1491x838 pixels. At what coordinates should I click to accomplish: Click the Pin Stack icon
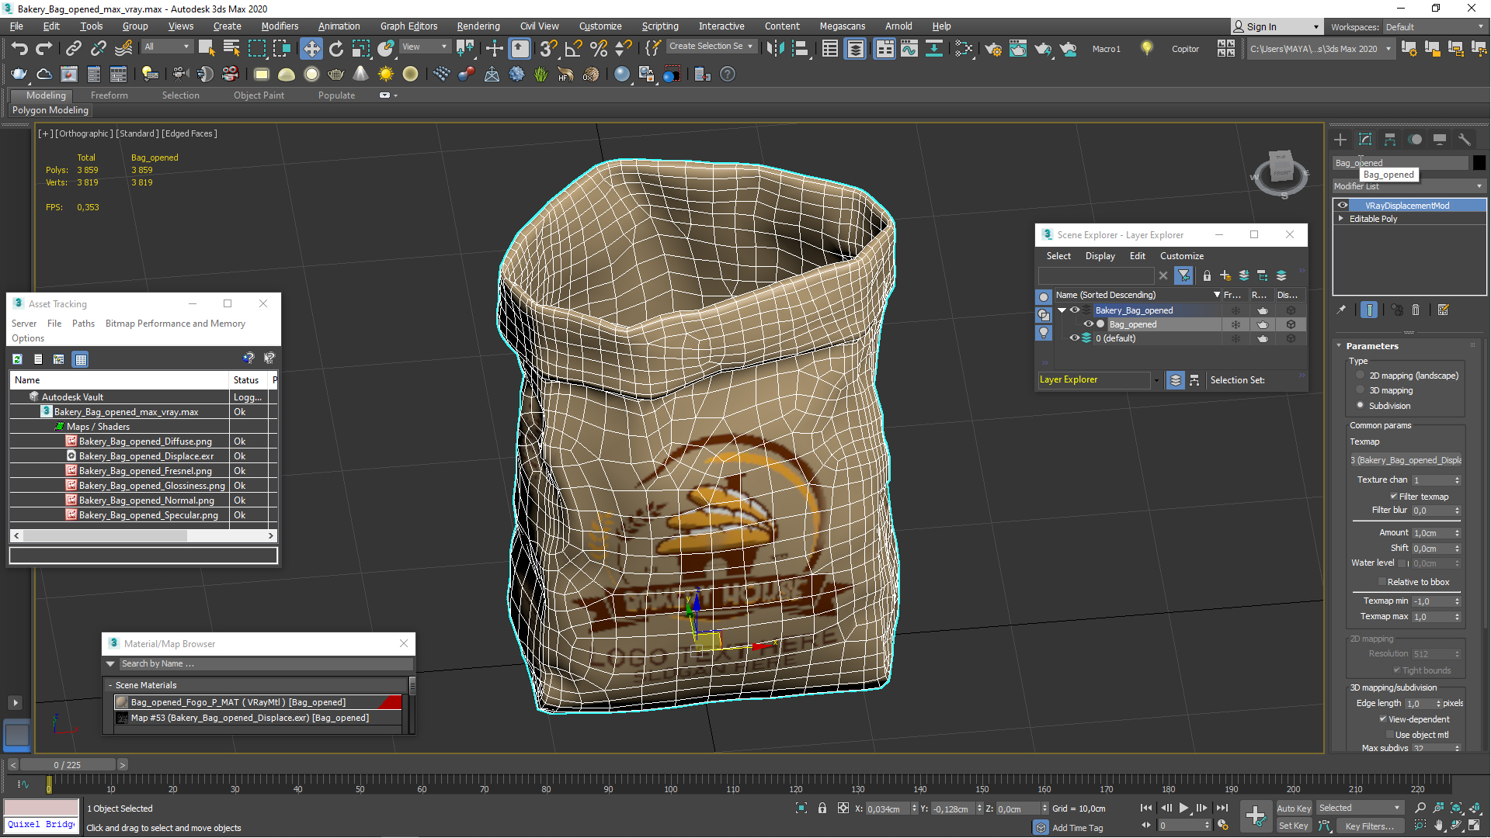click(1341, 310)
